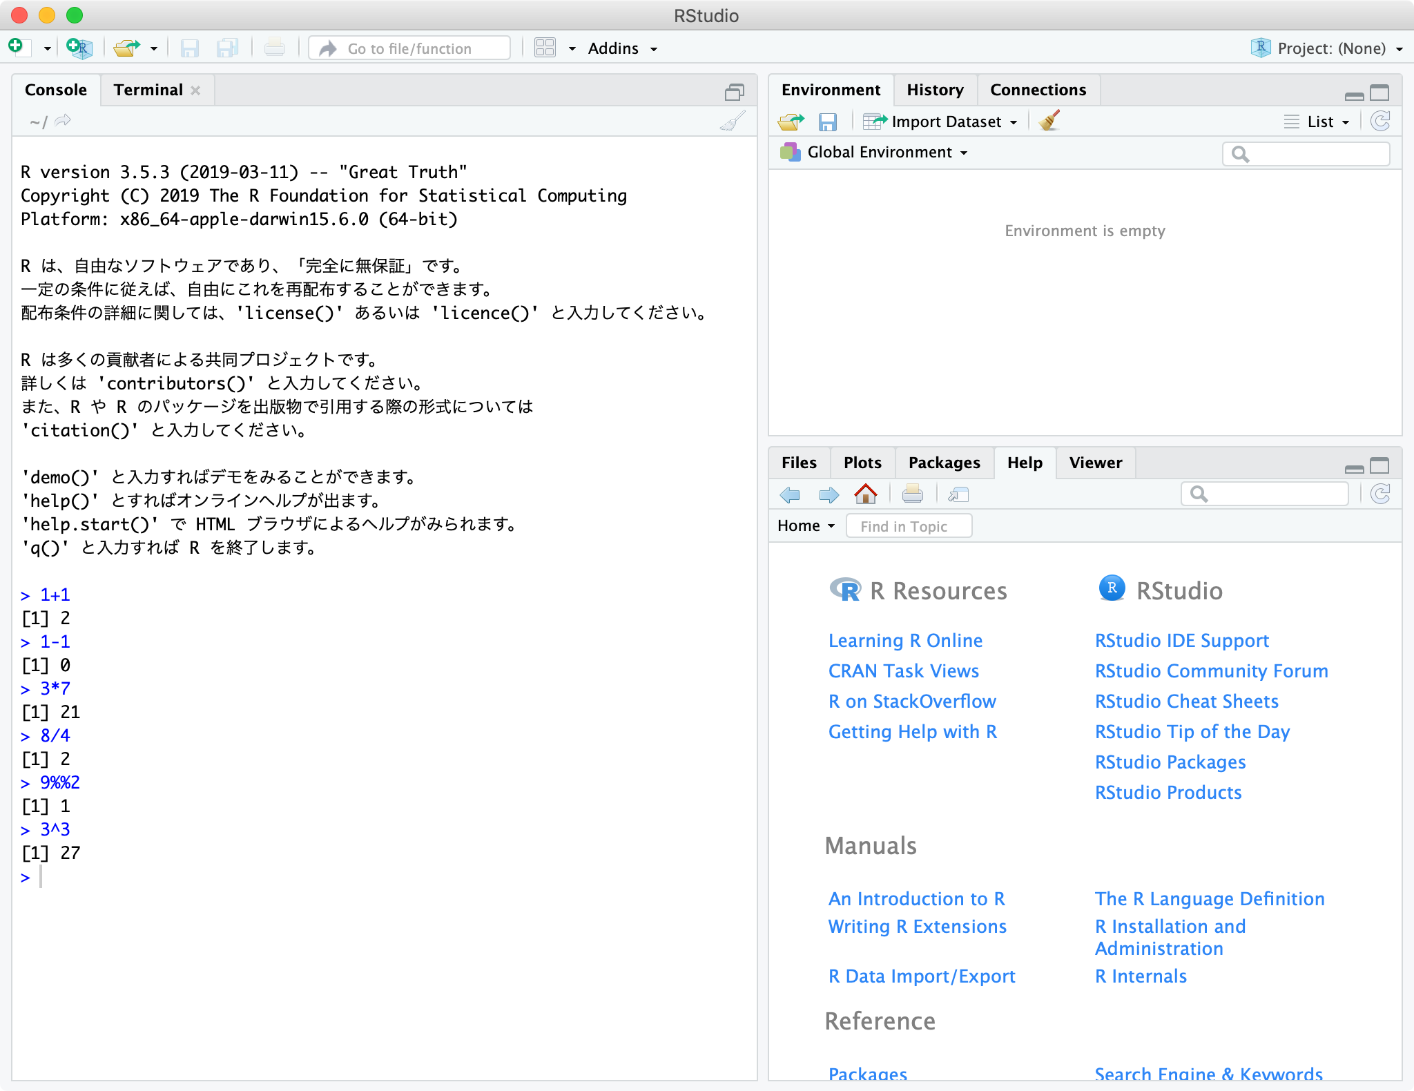The width and height of the screenshot is (1414, 1091).
Task: Open the Project: (None) menu
Action: 1326,48
